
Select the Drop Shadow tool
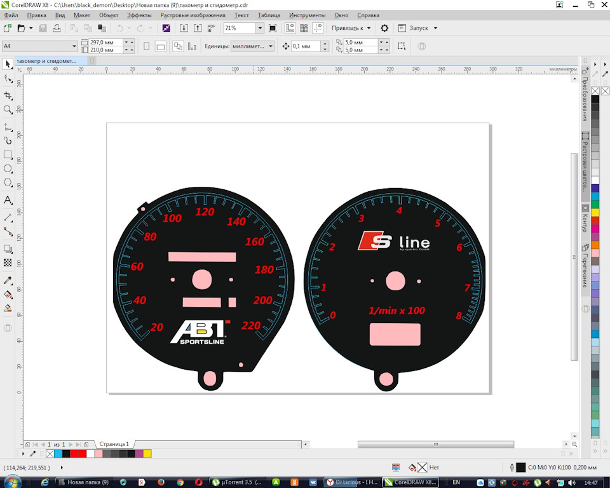8,248
